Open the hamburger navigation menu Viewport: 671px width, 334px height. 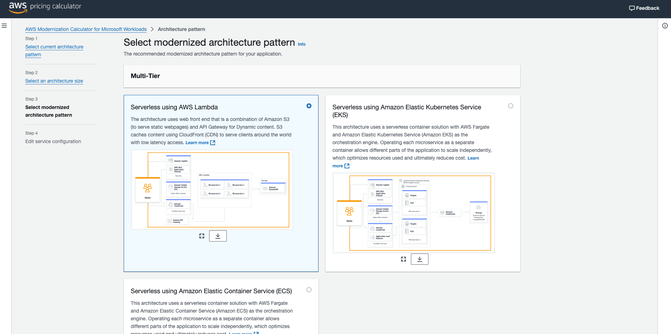pos(4,26)
